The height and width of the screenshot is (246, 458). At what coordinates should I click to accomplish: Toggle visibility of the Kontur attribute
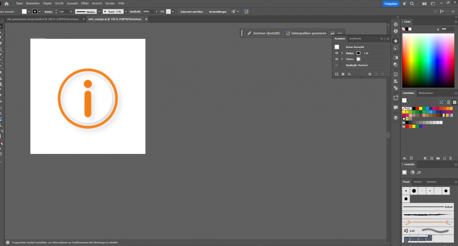(x=337, y=53)
